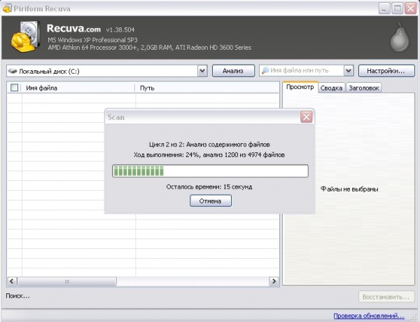Screen dimensions: 420x322
Task: Close the Scan dialog with its X button
Action: point(307,117)
